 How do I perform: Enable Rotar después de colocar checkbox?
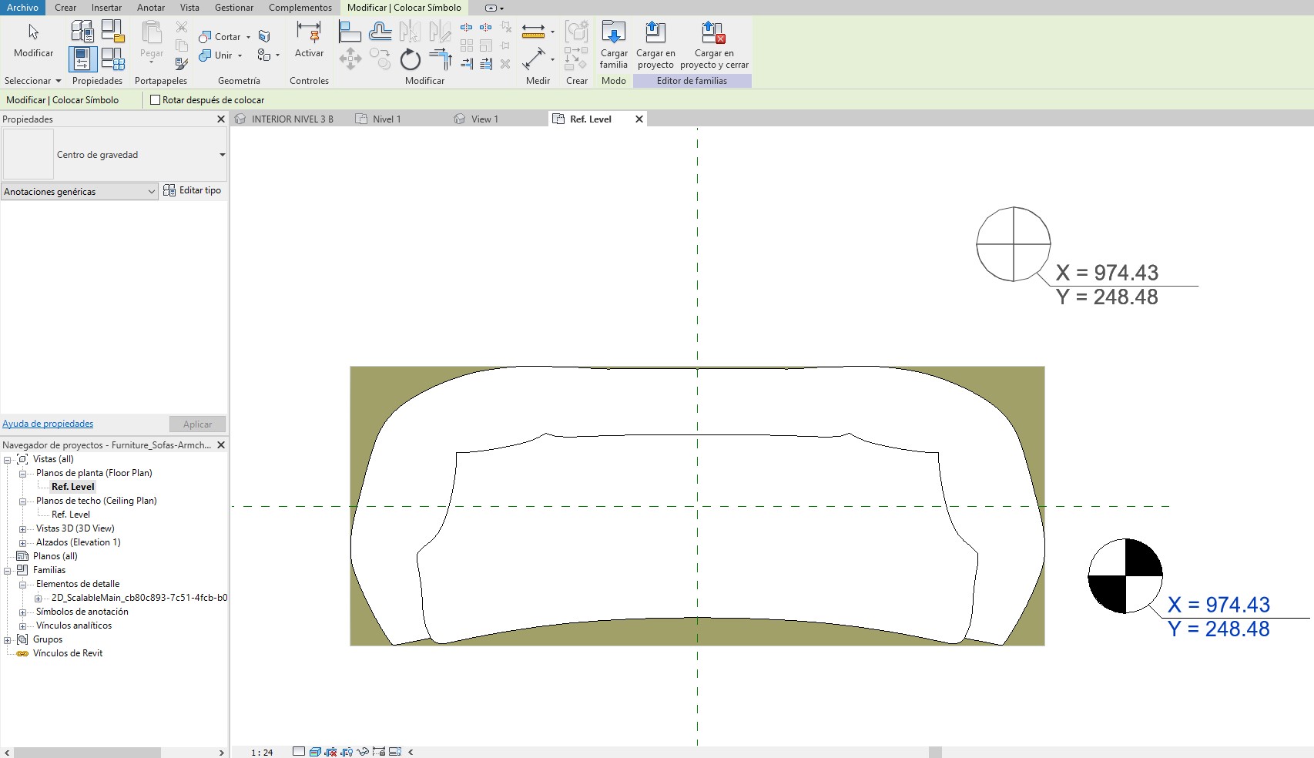click(156, 100)
